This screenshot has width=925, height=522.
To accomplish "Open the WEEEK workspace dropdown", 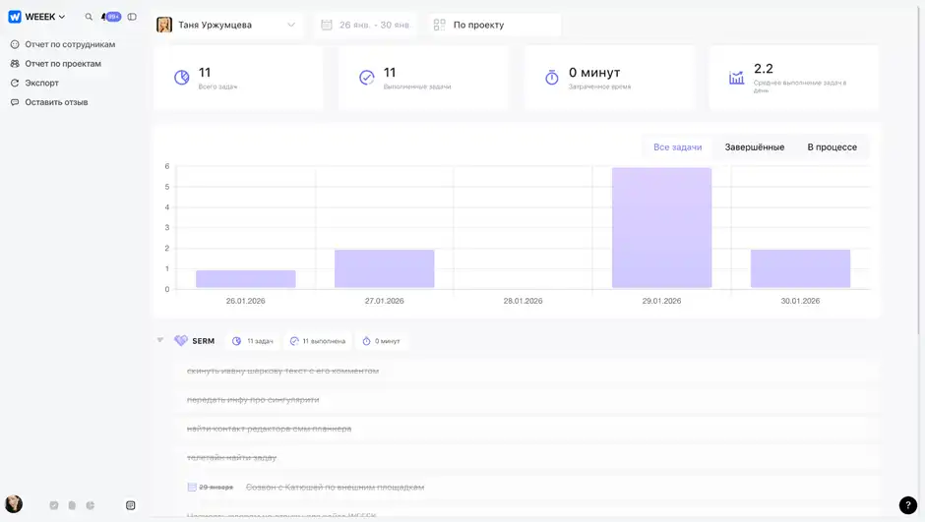I will pyautogui.click(x=45, y=17).
